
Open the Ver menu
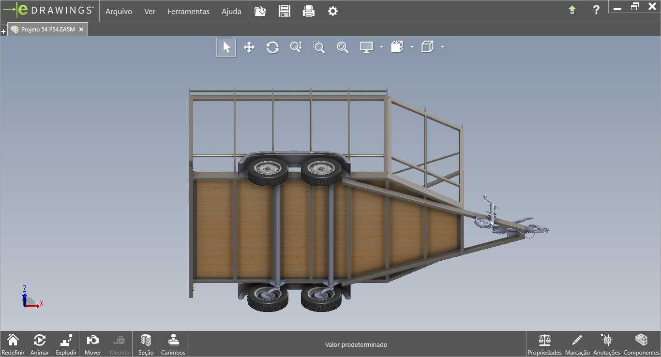tap(150, 11)
